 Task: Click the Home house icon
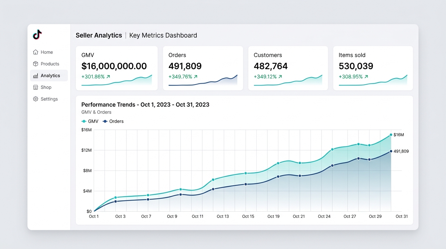coord(36,52)
